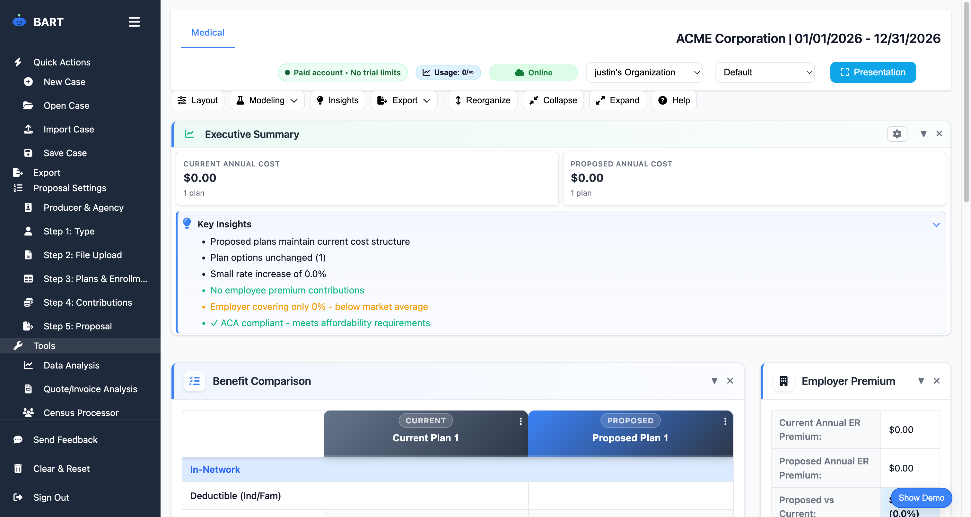Viewport: 971px width, 517px height.
Task: Open the Insights toolbar item
Action: tap(337, 100)
